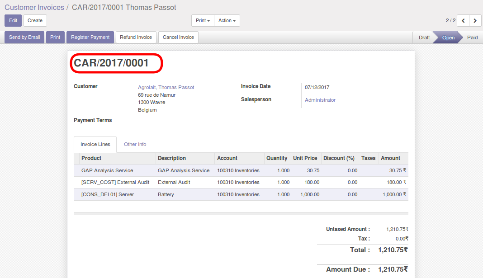
Task: Send the invoice by email
Action: tap(24, 38)
